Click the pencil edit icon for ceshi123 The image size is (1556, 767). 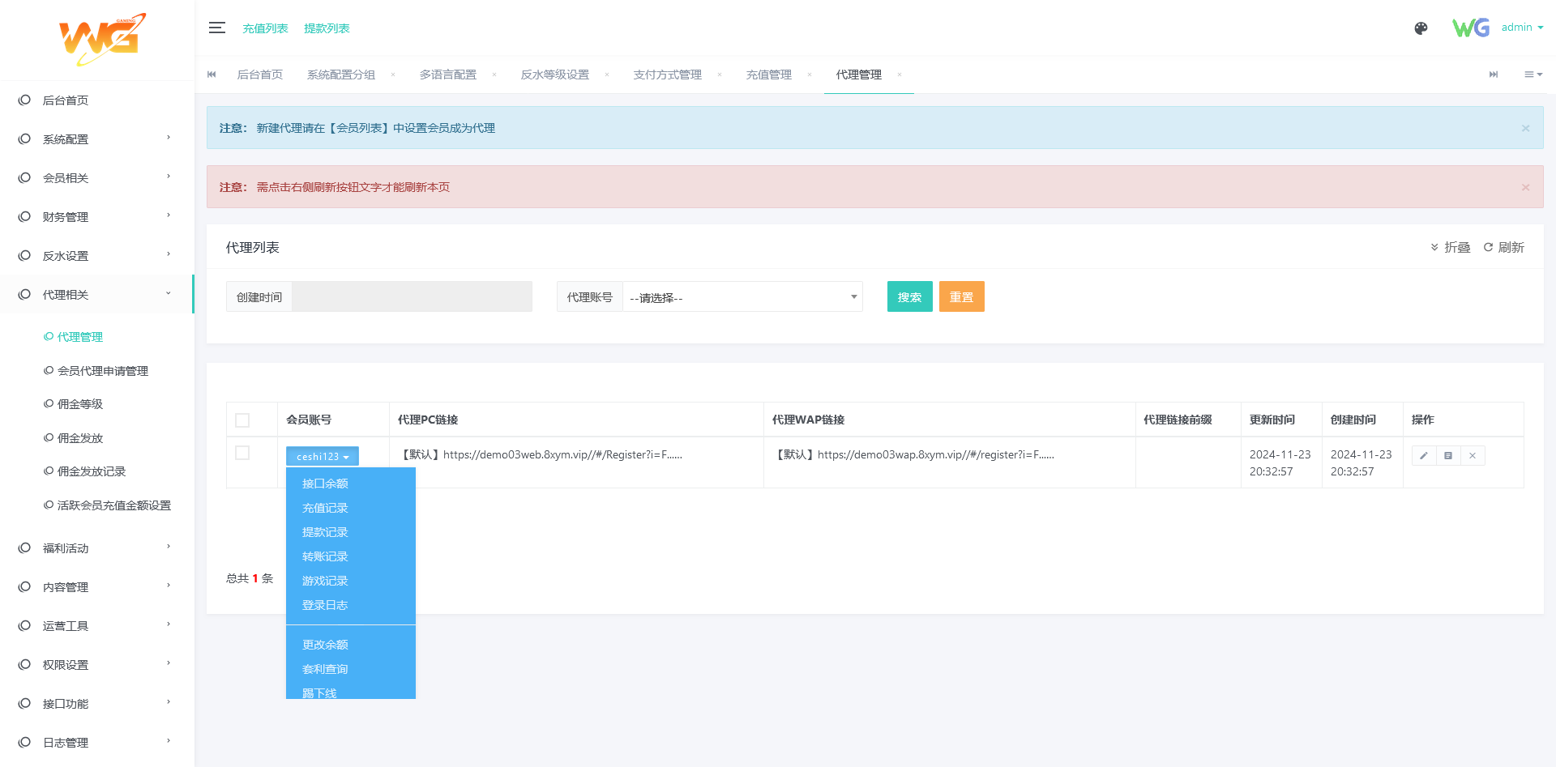(x=1423, y=456)
